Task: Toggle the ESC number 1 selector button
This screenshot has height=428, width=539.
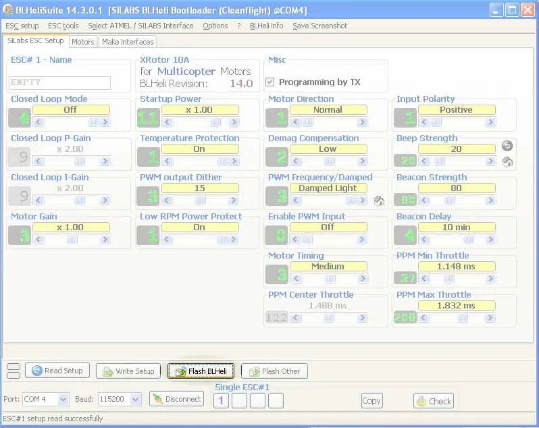Action: [221, 401]
